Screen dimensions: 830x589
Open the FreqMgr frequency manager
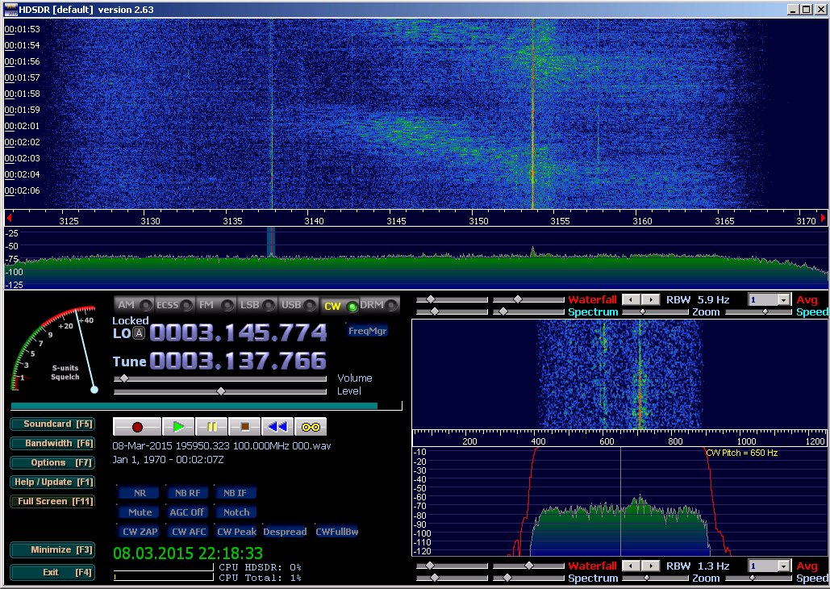(x=367, y=331)
